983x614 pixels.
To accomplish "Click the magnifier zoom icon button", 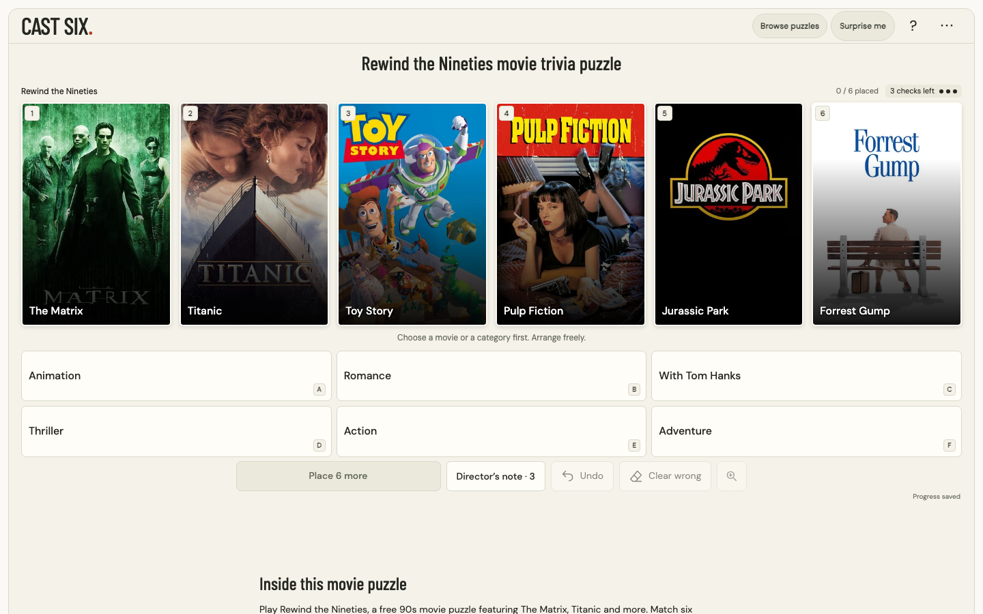I will pyautogui.click(x=731, y=476).
